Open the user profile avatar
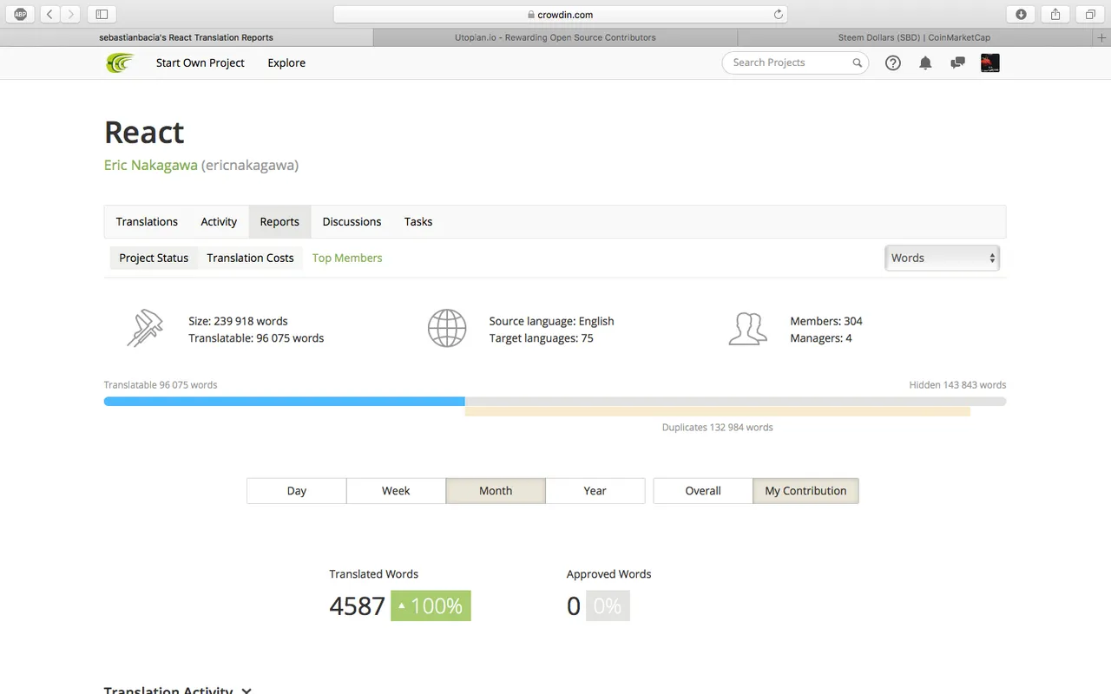 tap(989, 62)
